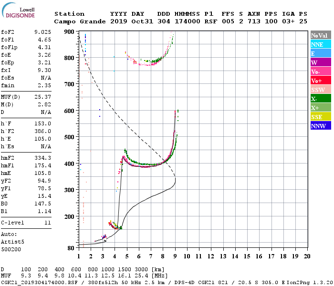Select the X- dark green swatch

coord(321,99)
